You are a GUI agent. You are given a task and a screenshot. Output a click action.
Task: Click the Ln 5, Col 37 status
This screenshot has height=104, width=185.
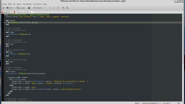[x=166, y=103]
